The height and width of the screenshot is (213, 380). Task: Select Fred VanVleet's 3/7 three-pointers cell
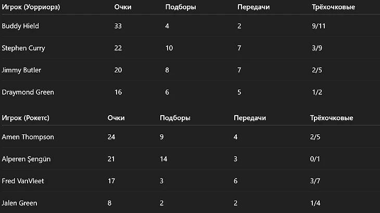[x=314, y=181]
